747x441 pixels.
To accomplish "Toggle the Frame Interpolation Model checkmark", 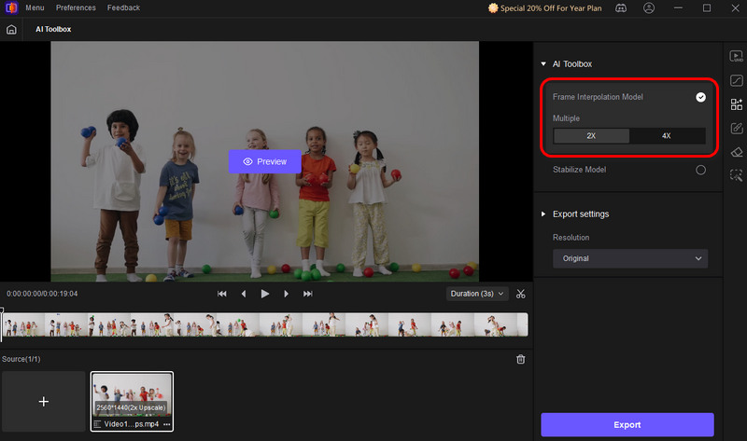I will pyautogui.click(x=700, y=97).
